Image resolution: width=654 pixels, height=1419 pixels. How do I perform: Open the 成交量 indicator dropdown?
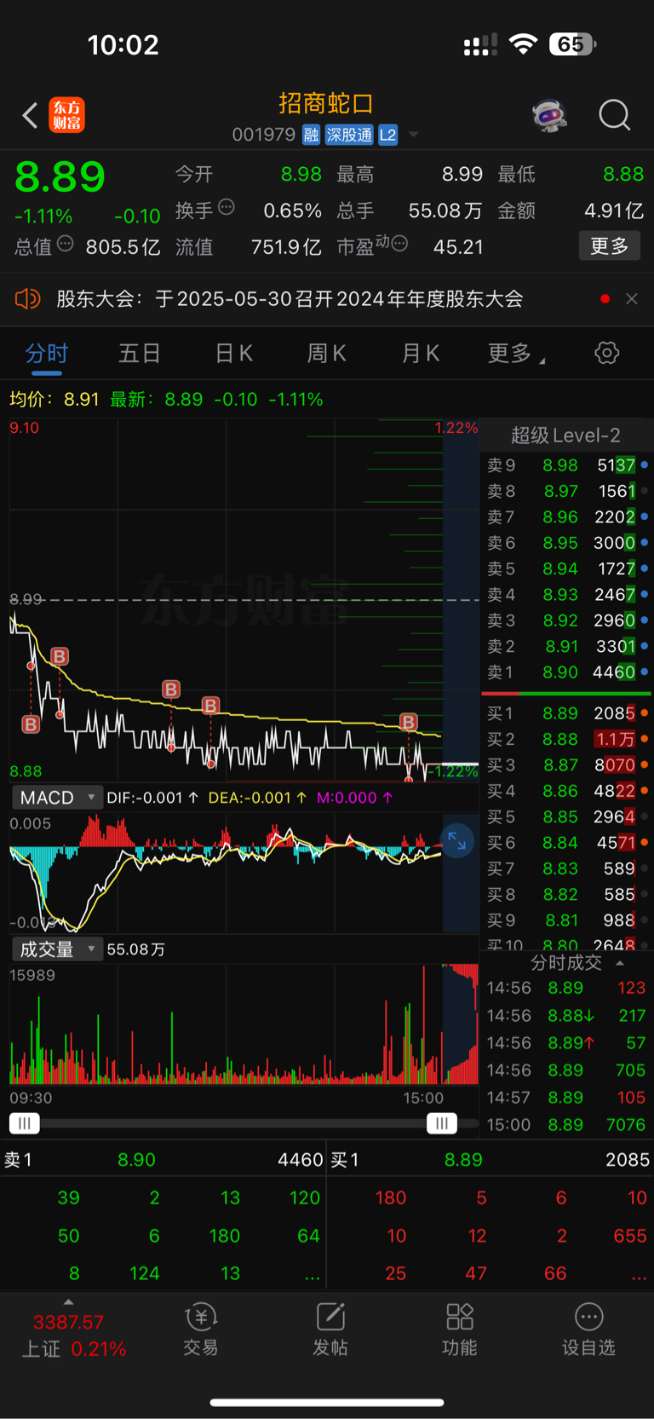click(x=57, y=949)
